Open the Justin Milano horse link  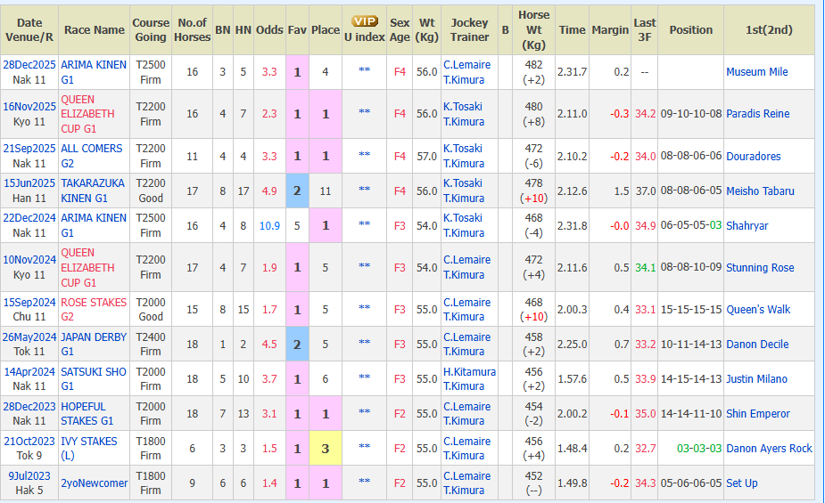pos(756,379)
